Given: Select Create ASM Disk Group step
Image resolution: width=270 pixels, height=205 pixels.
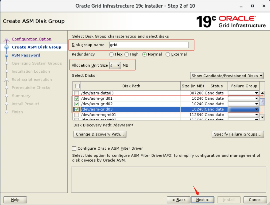Looking at the screenshot, I should pyautogui.click(x=36, y=47).
